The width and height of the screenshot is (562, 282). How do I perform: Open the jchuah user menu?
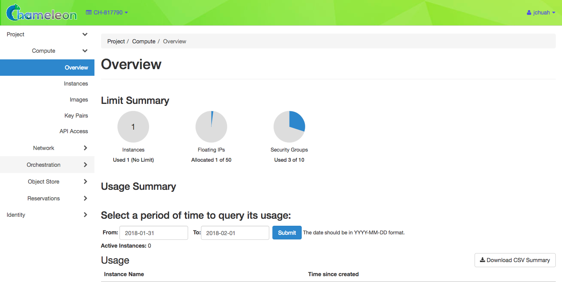541,12
